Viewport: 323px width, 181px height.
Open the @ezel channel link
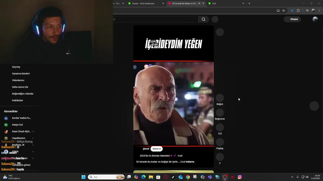(146, 149)
